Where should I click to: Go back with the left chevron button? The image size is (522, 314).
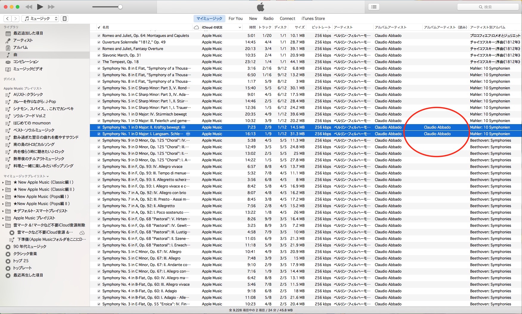pyautogui.click(x=8, y=18)
